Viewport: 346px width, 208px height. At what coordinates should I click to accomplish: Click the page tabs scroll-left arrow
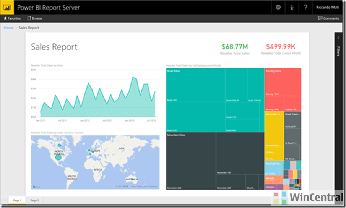tap(2, 200)
